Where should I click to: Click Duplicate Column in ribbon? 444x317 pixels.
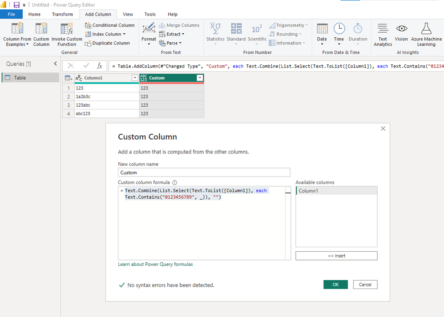[x=107, y=43]
